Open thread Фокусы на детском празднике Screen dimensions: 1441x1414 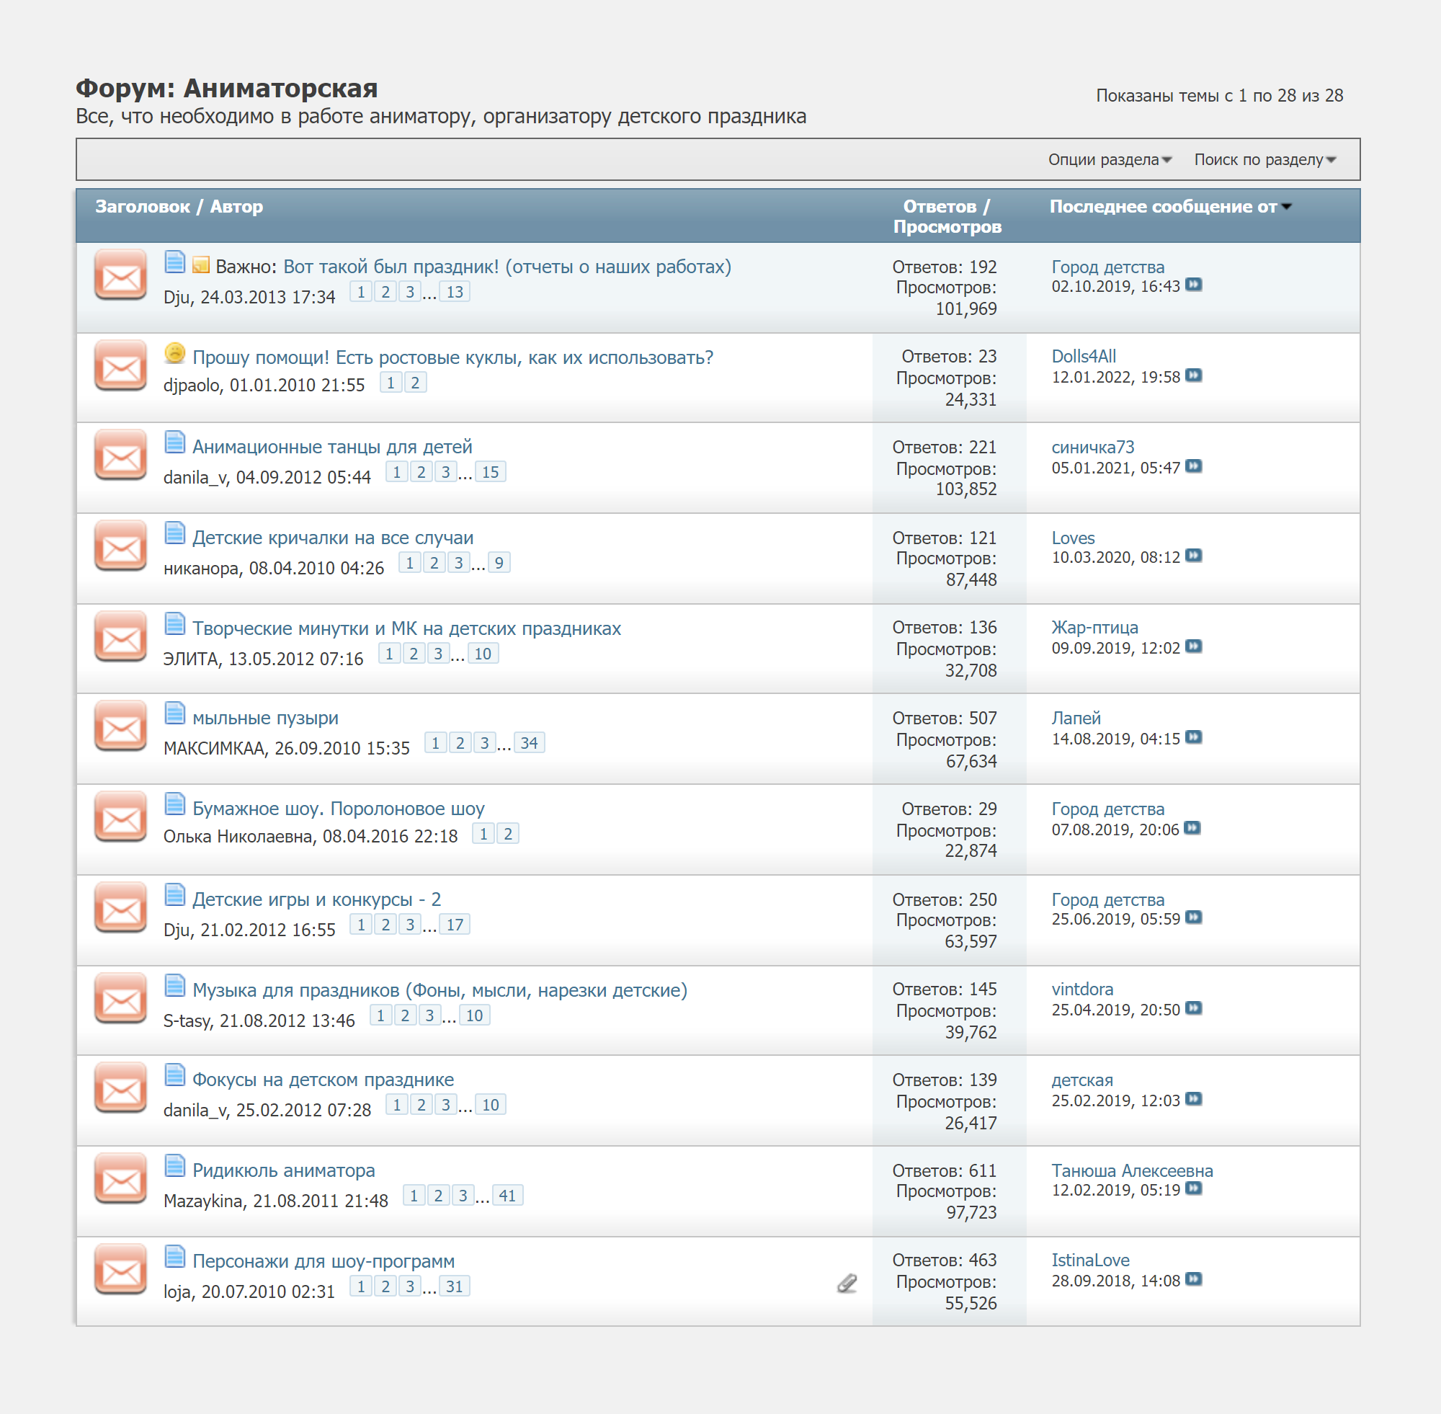point(323,1080)
